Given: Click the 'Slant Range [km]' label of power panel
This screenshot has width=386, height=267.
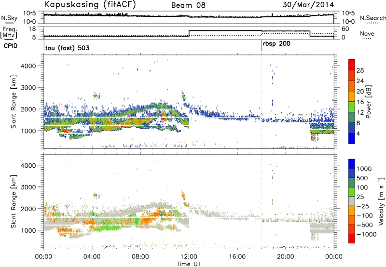Looking at the screenshot, I should tap(14, 102).
